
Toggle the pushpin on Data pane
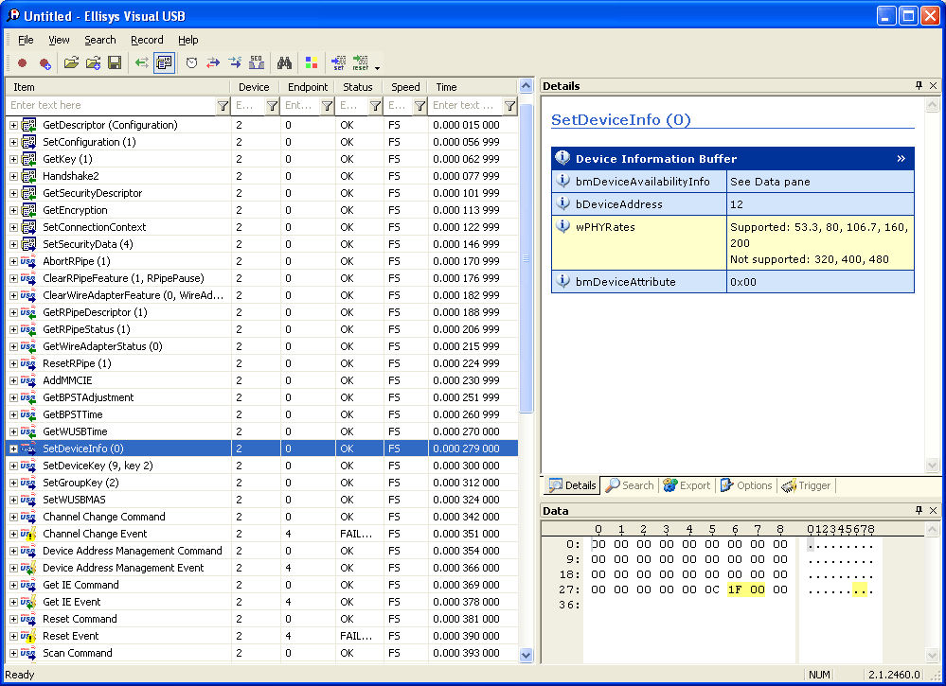[x=919, y=511]
